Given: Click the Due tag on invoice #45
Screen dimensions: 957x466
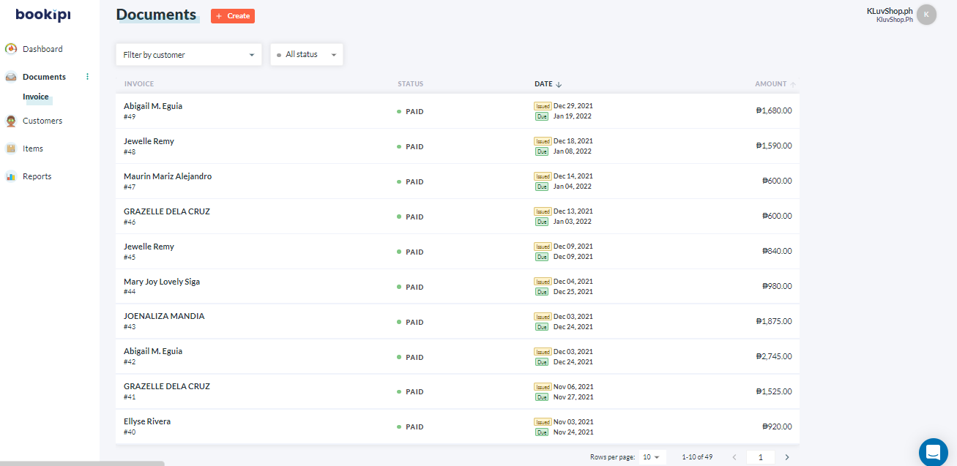Looking at the screenshot, I should click(542, 257).
